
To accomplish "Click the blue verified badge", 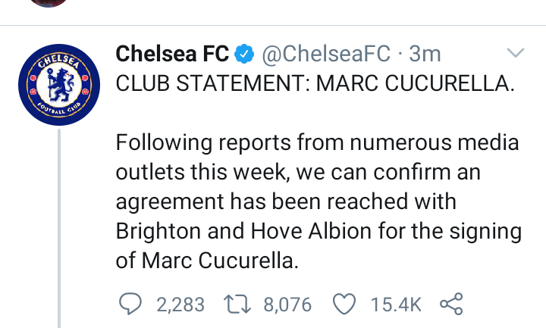I will (243, 55).
